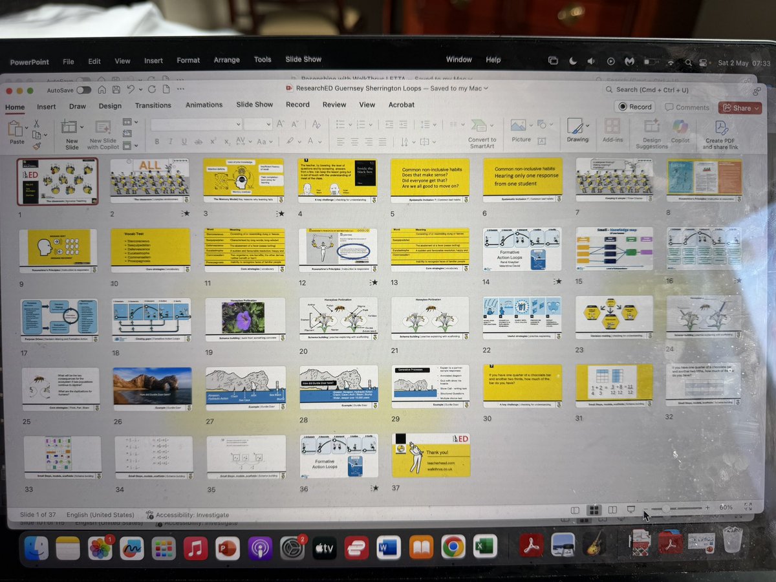
Task: Click the Home icon in quick access toolbar
Action: (102, 90)
